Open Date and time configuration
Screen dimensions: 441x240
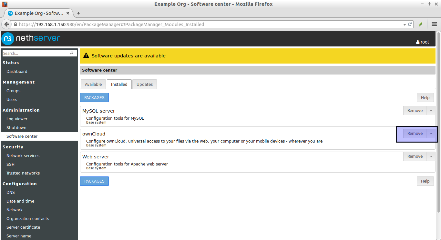(20, 201)
